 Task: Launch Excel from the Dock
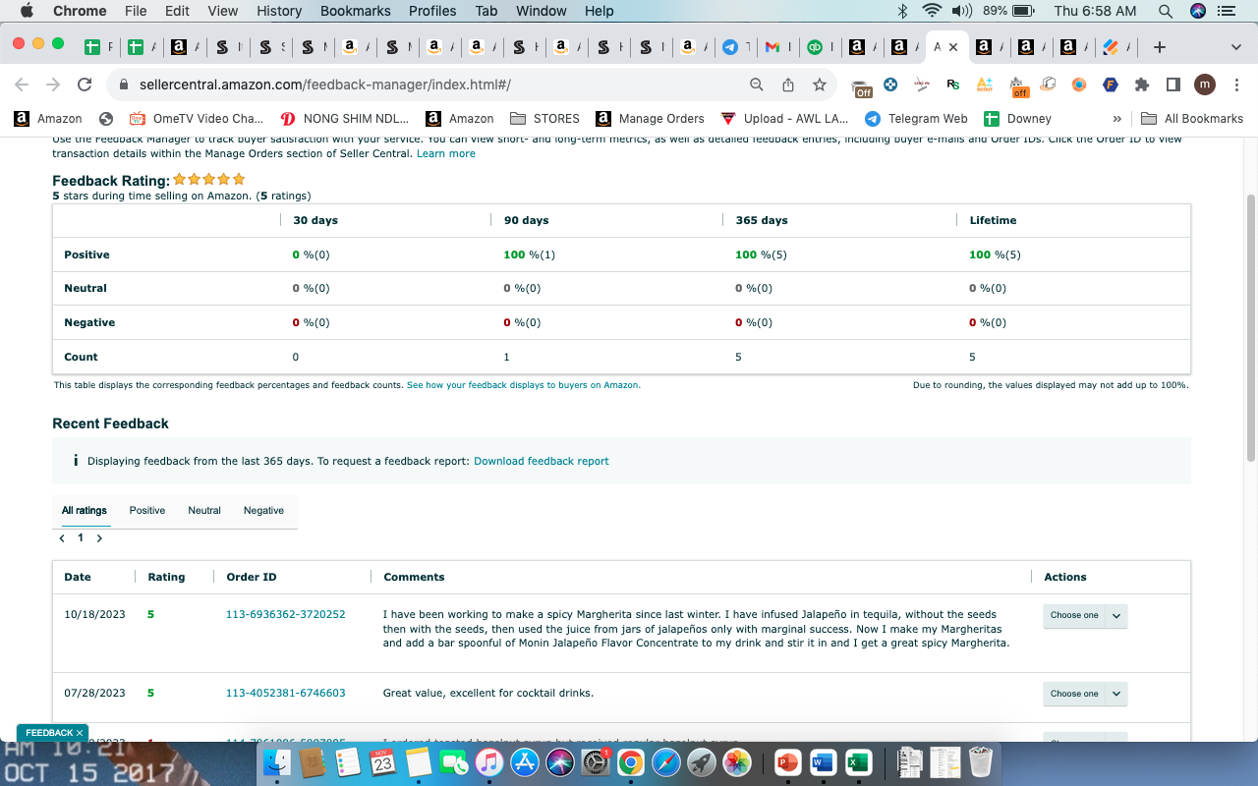click(x=858, y=761)
